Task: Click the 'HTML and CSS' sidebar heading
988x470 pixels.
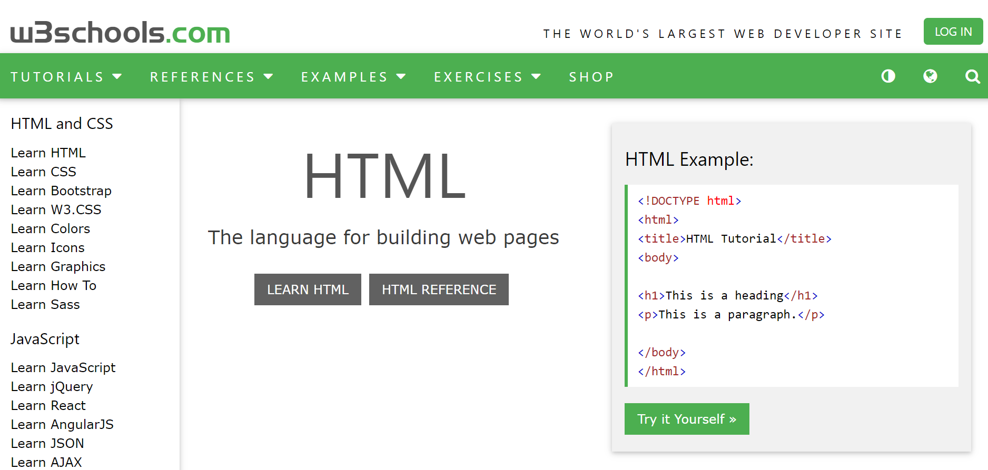Action: click(x=62, y=124)
